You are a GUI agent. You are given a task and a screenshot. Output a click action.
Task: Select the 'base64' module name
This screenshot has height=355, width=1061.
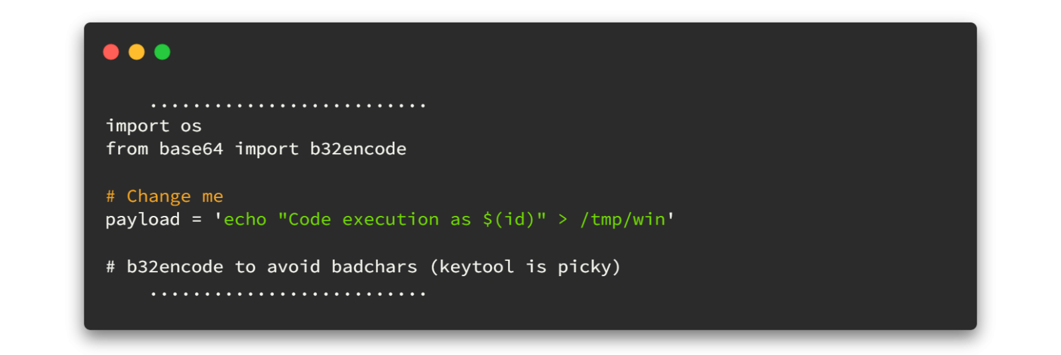click(x=191, y=149)
